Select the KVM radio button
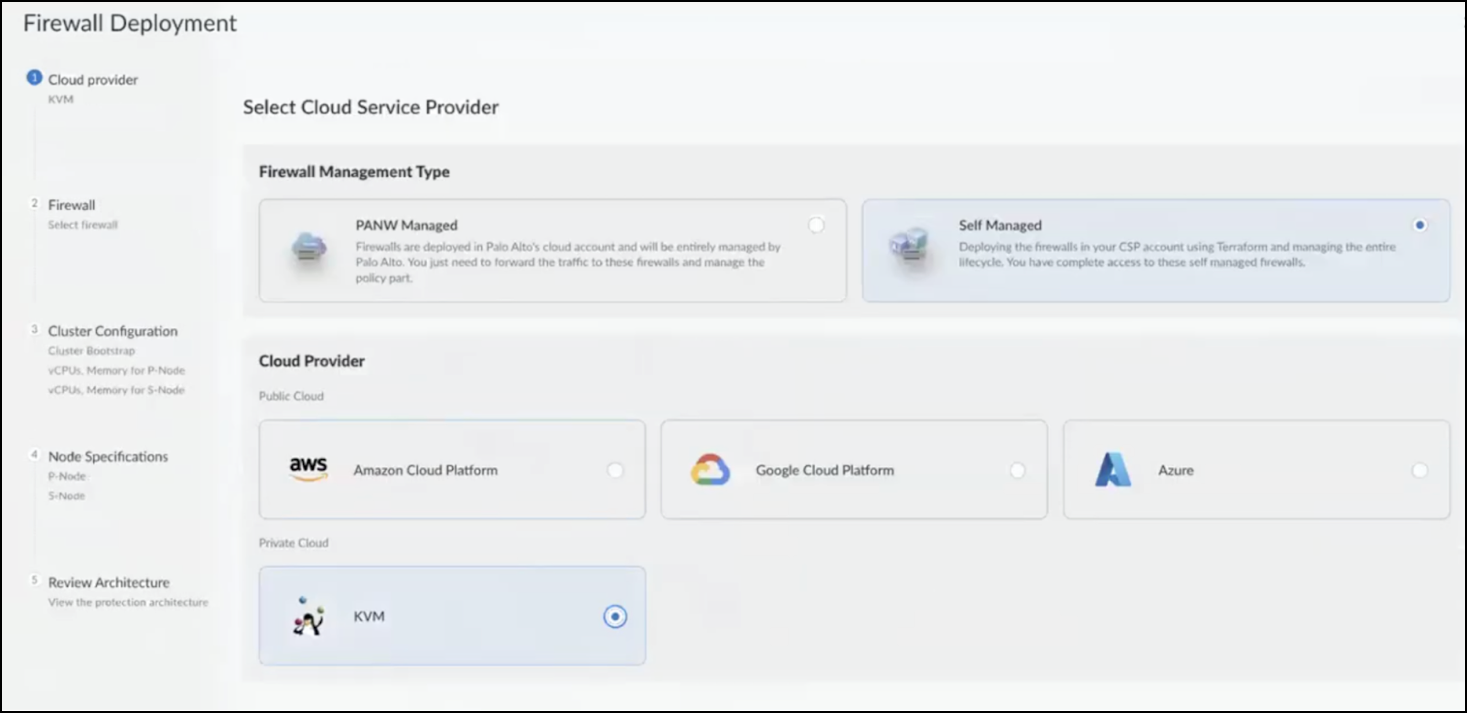Viewport: 1467px width, 713px height. point(615,617)
